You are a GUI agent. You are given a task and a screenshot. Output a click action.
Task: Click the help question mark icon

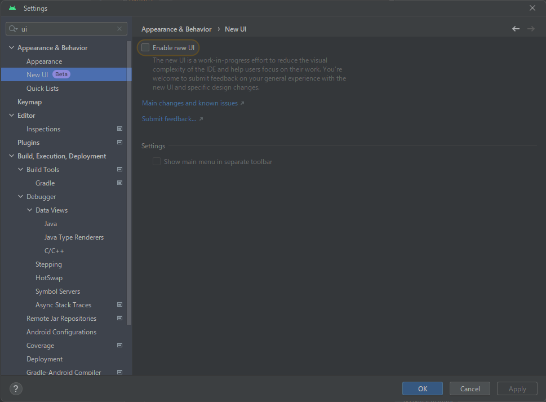(x=15, y=388)
